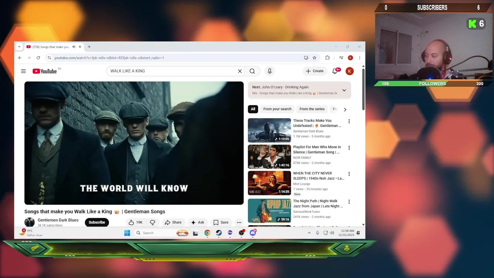Screen dimensions: 494x278
Task: Open YouTube notifications bell
Action: click(335, 71)
